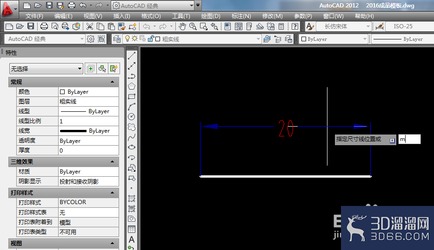
Task: Select the Match Properties brush icon
Action: 122,26
